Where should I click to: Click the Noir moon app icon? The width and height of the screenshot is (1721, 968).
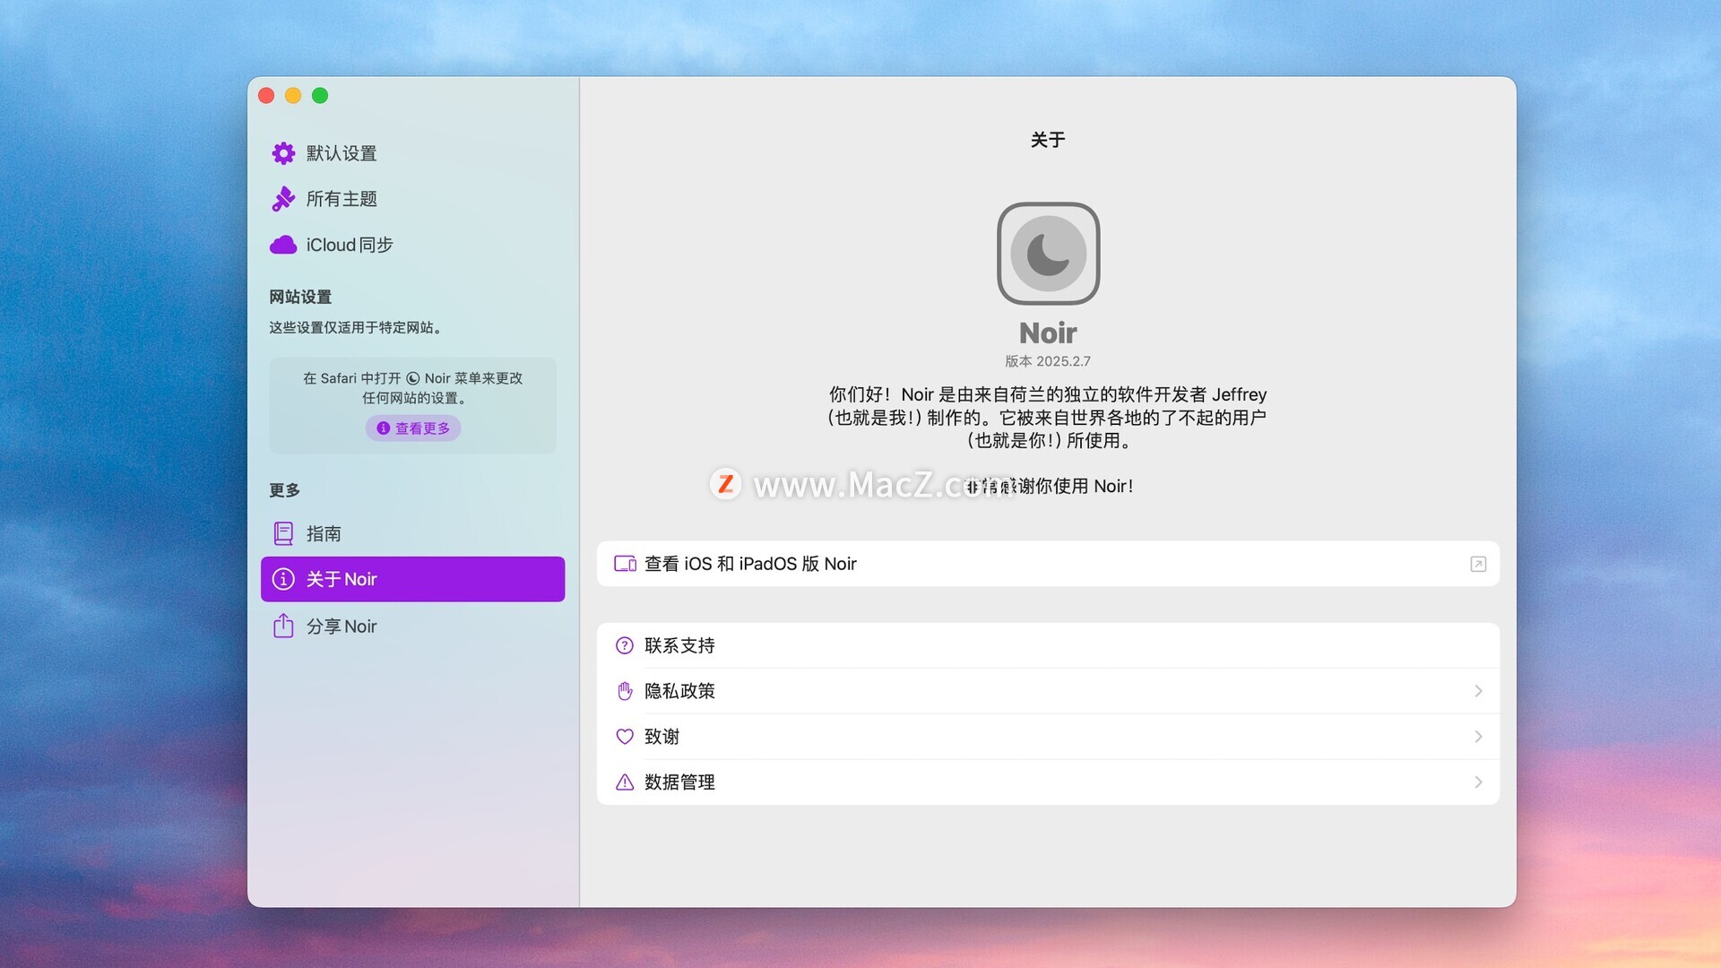pyautogui.click(x=1048, y=254)
